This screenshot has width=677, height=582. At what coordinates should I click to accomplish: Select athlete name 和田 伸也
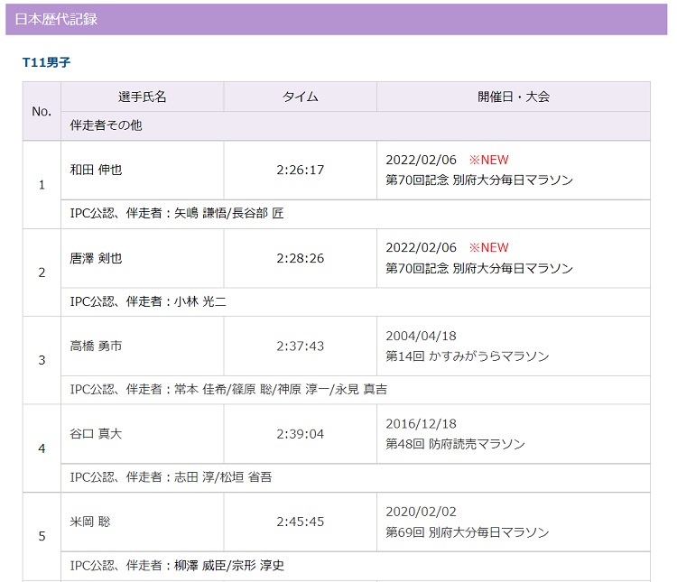[96, 170]
